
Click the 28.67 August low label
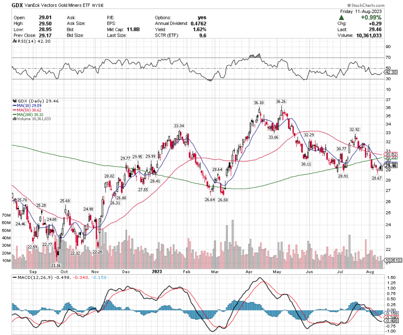point(377,178)
